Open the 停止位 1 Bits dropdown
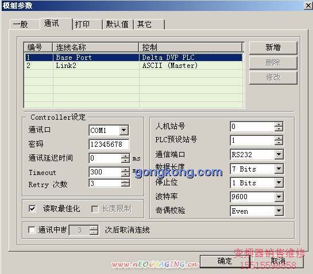This screenshot has width=313, height=274. pyautogui.click(x=279, y=182)
